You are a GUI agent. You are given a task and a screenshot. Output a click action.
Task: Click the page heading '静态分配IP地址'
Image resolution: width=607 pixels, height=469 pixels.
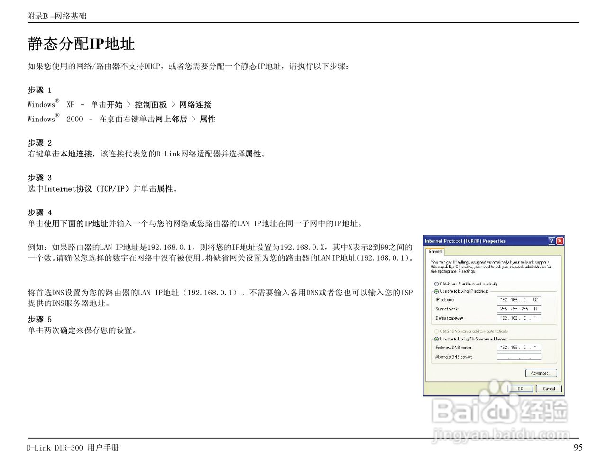click(x=81, y=44)
